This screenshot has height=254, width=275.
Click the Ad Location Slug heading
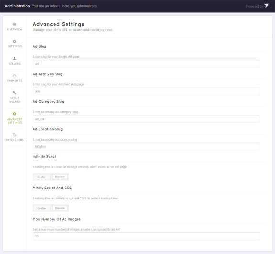tap(48, 129)
